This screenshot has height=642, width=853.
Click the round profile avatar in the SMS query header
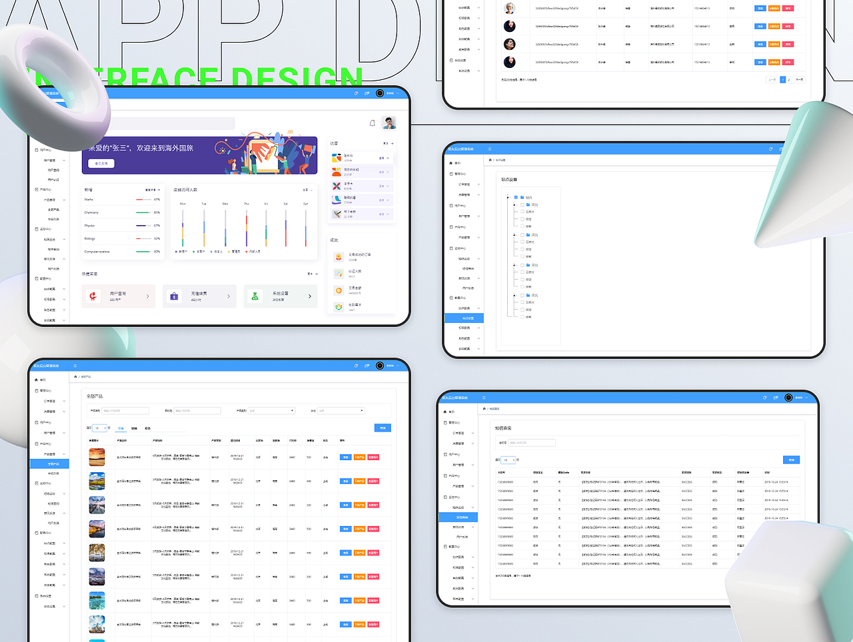(788, 398)
